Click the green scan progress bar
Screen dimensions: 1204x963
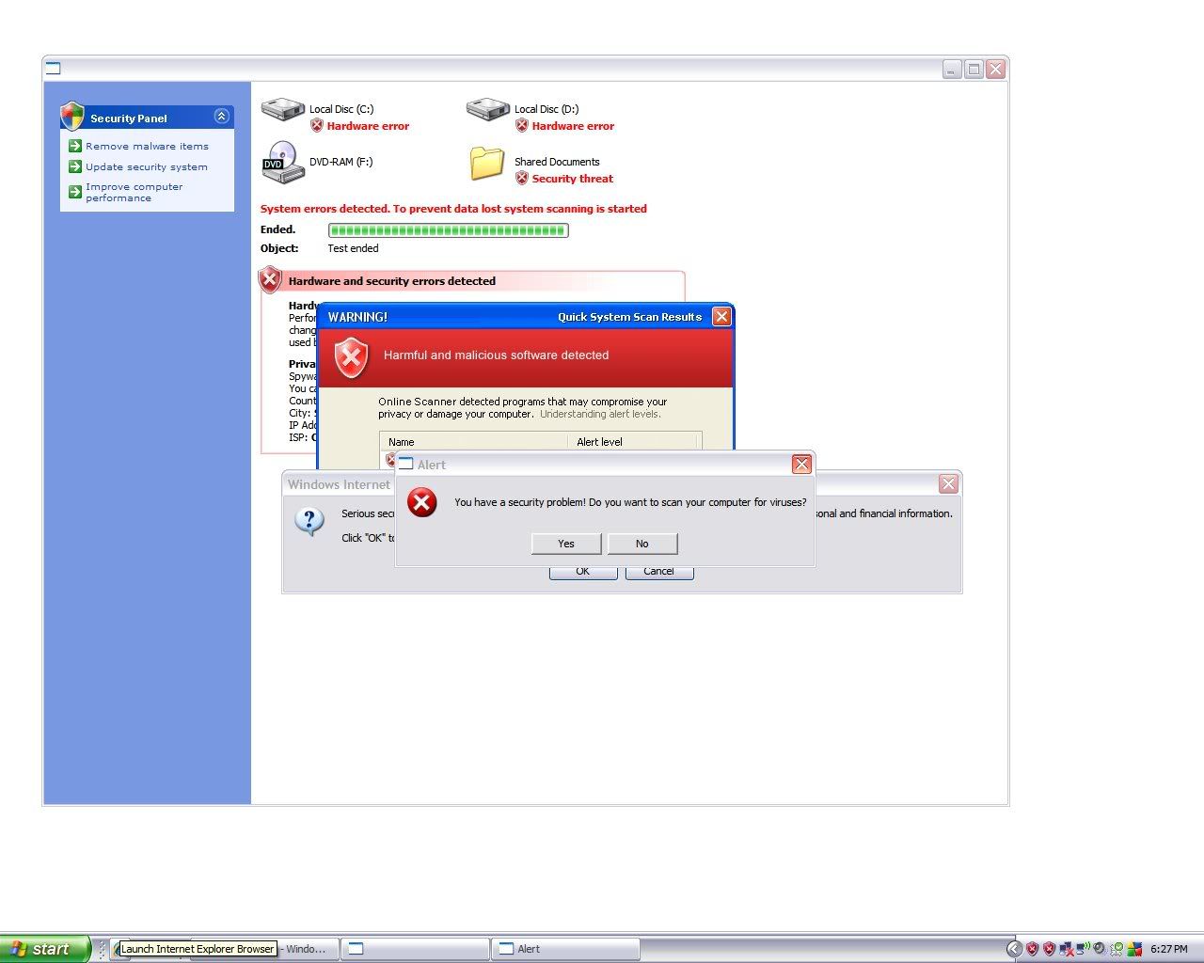[x=448, y=230]
